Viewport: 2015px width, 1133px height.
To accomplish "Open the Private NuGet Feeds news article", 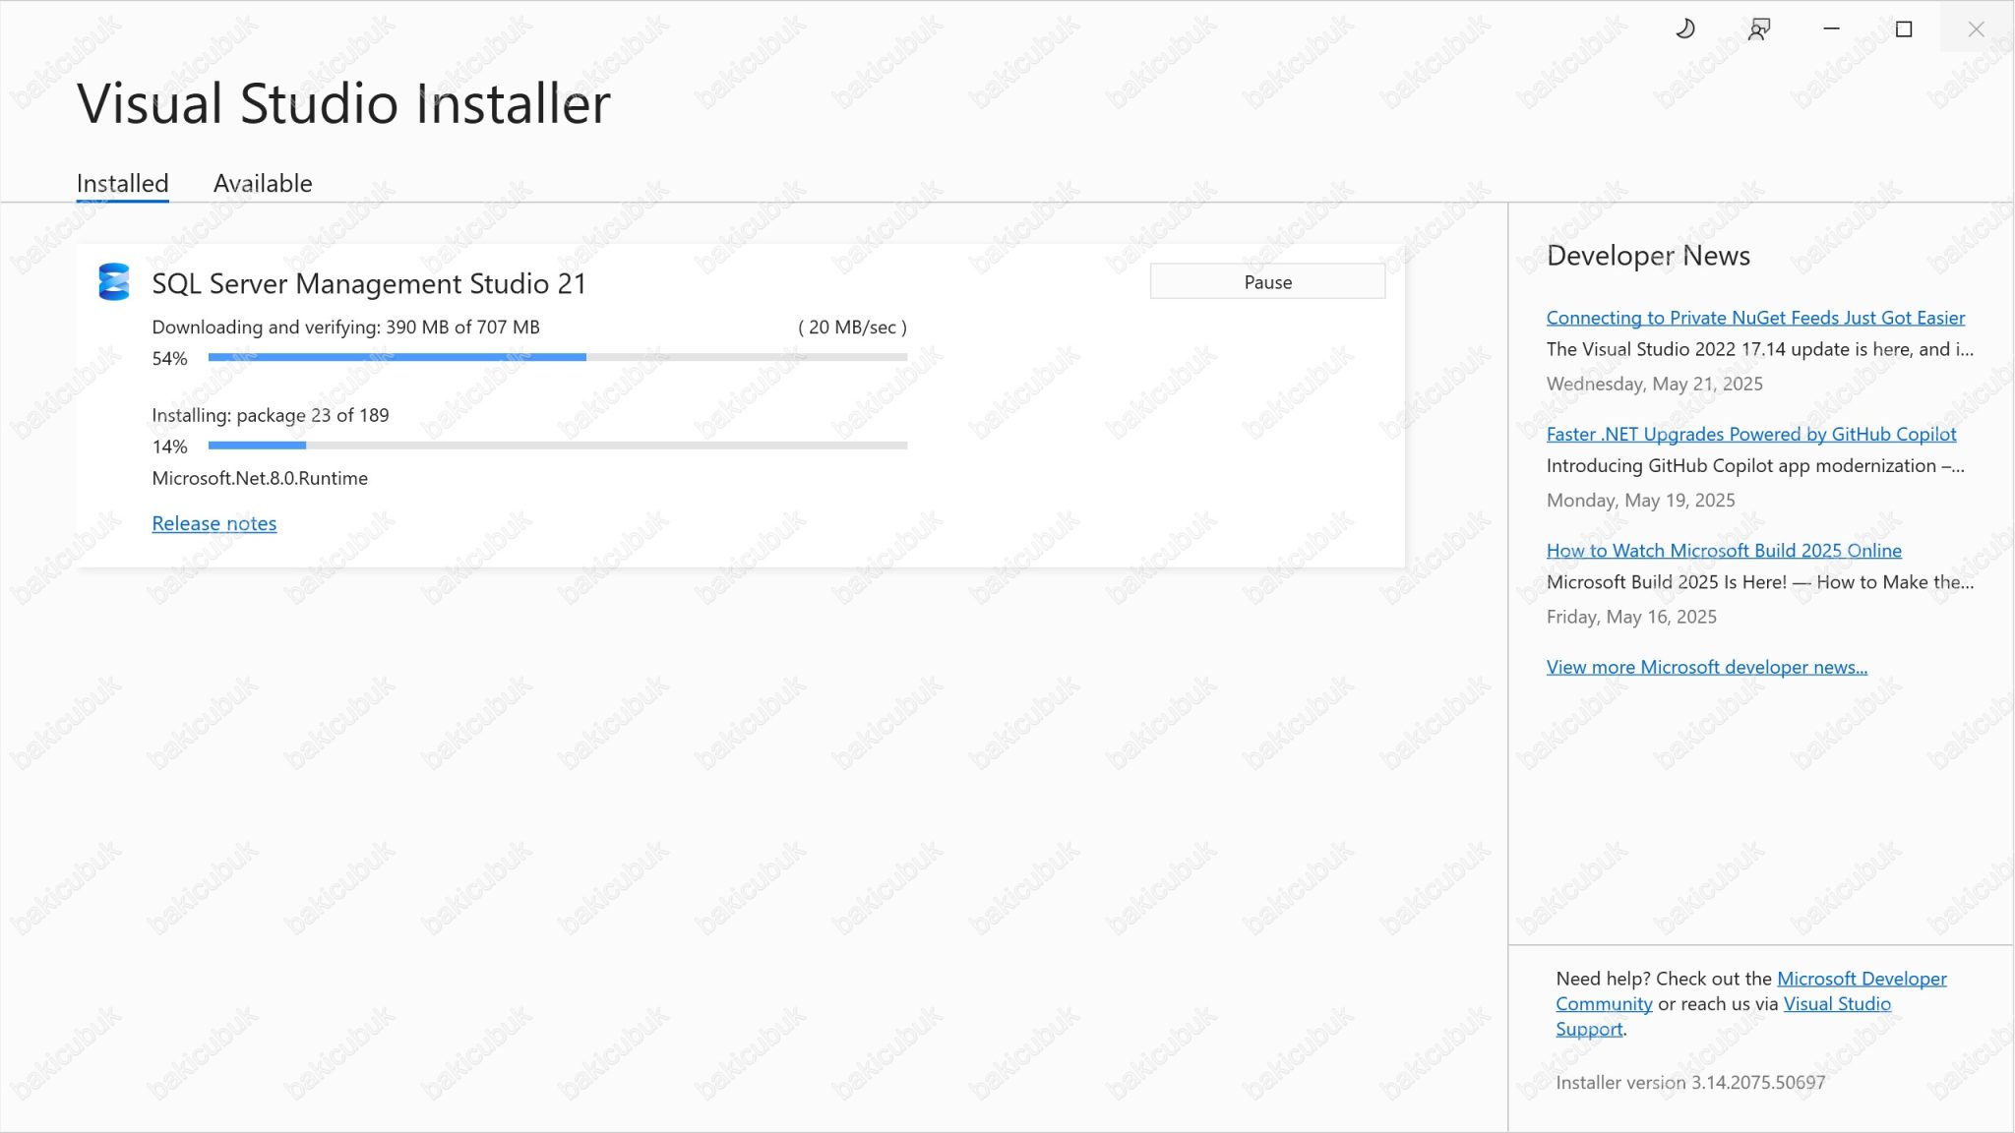I will (1755, 318).
